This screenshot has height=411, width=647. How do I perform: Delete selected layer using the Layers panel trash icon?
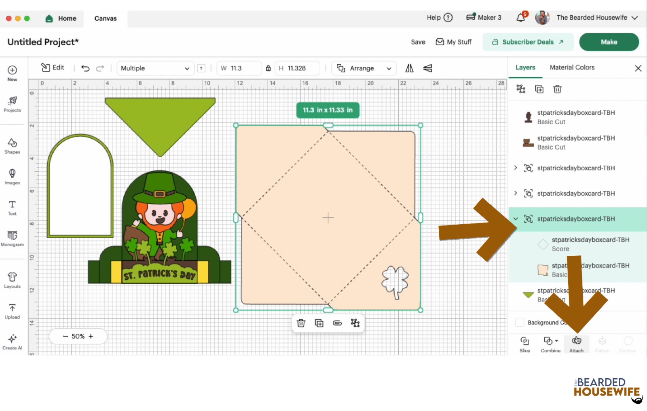(x=557, y=89)
